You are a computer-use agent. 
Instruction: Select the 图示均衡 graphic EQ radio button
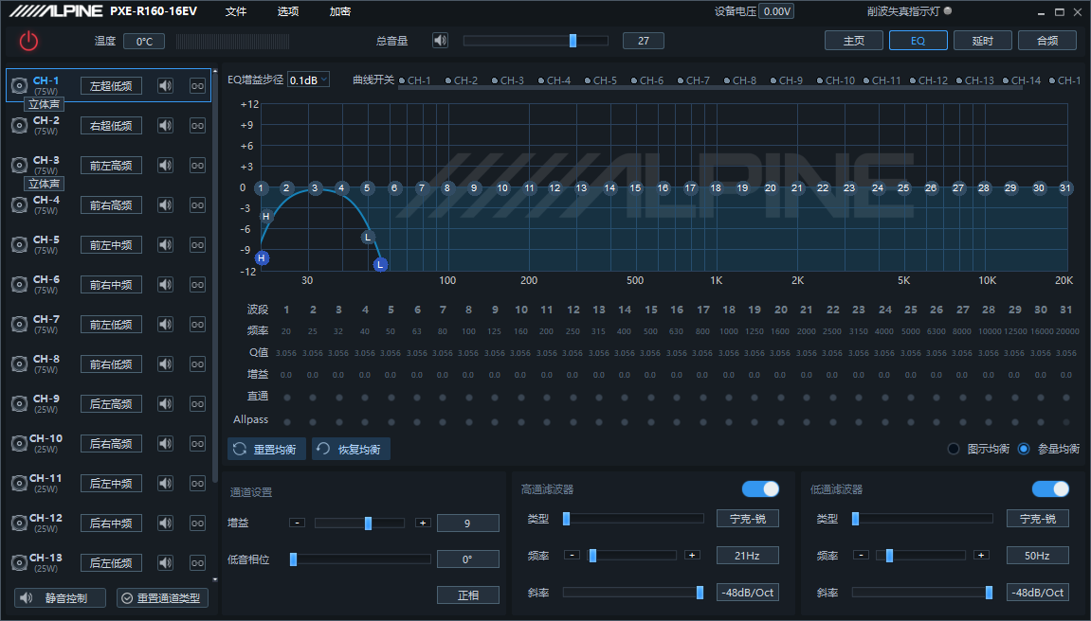point(954,449)
